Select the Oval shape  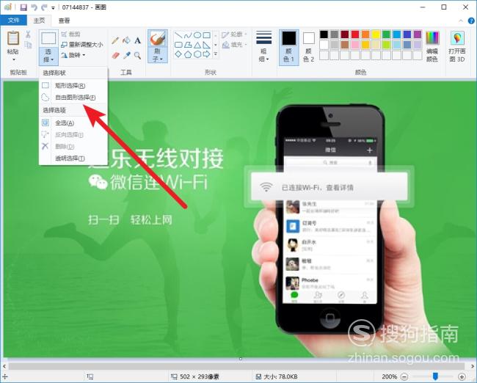[197, 36]
